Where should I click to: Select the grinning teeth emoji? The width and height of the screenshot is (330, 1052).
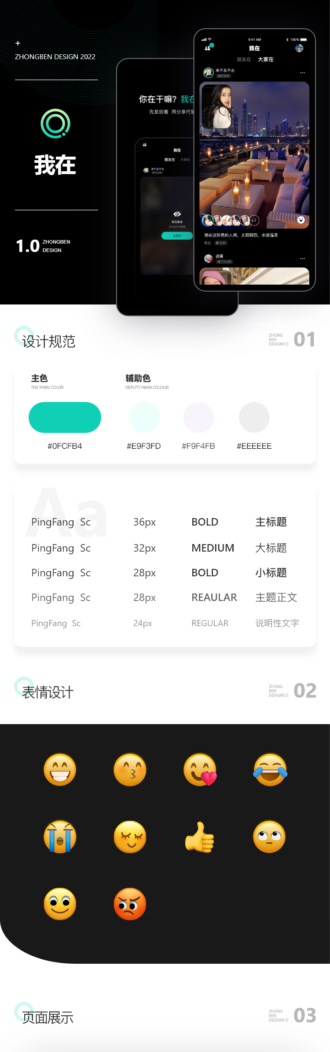click(x=60, y=770)
